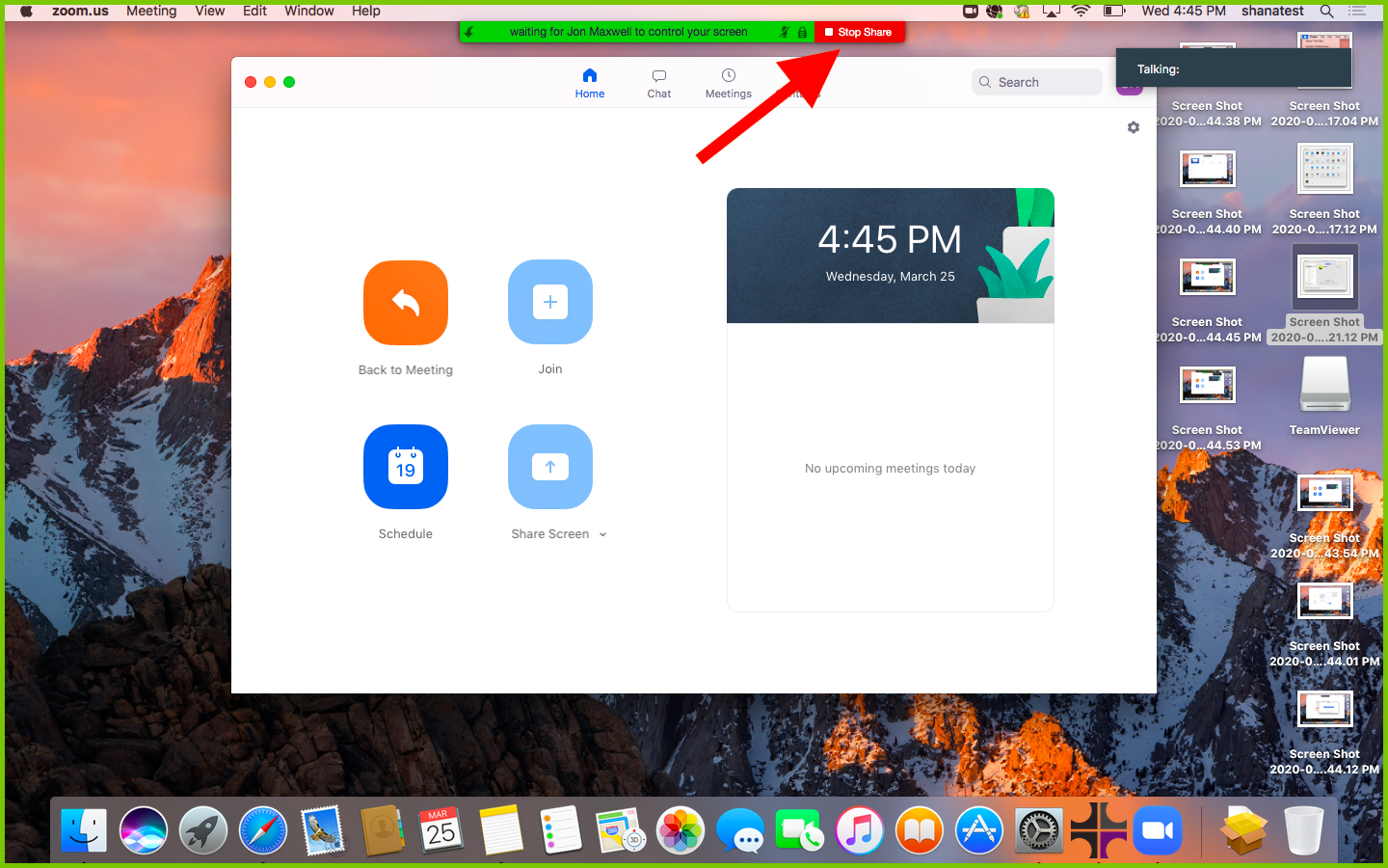
Task: Open the Schedule calendar icon
Action: click(x=406, y=467)
